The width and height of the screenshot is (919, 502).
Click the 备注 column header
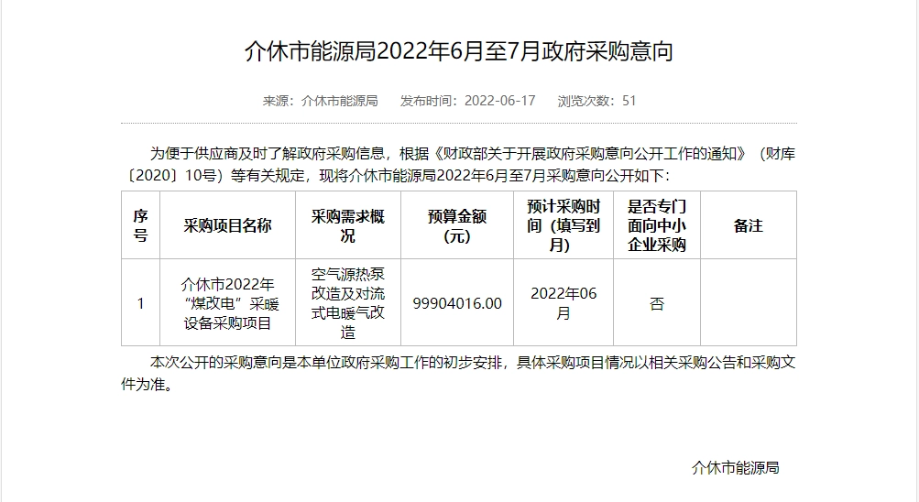748,225
